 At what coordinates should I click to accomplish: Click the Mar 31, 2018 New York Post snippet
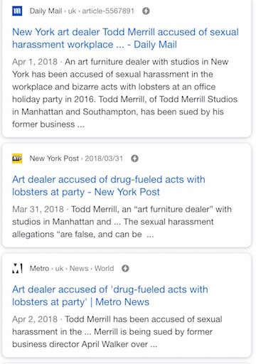(x=122, y=222)
